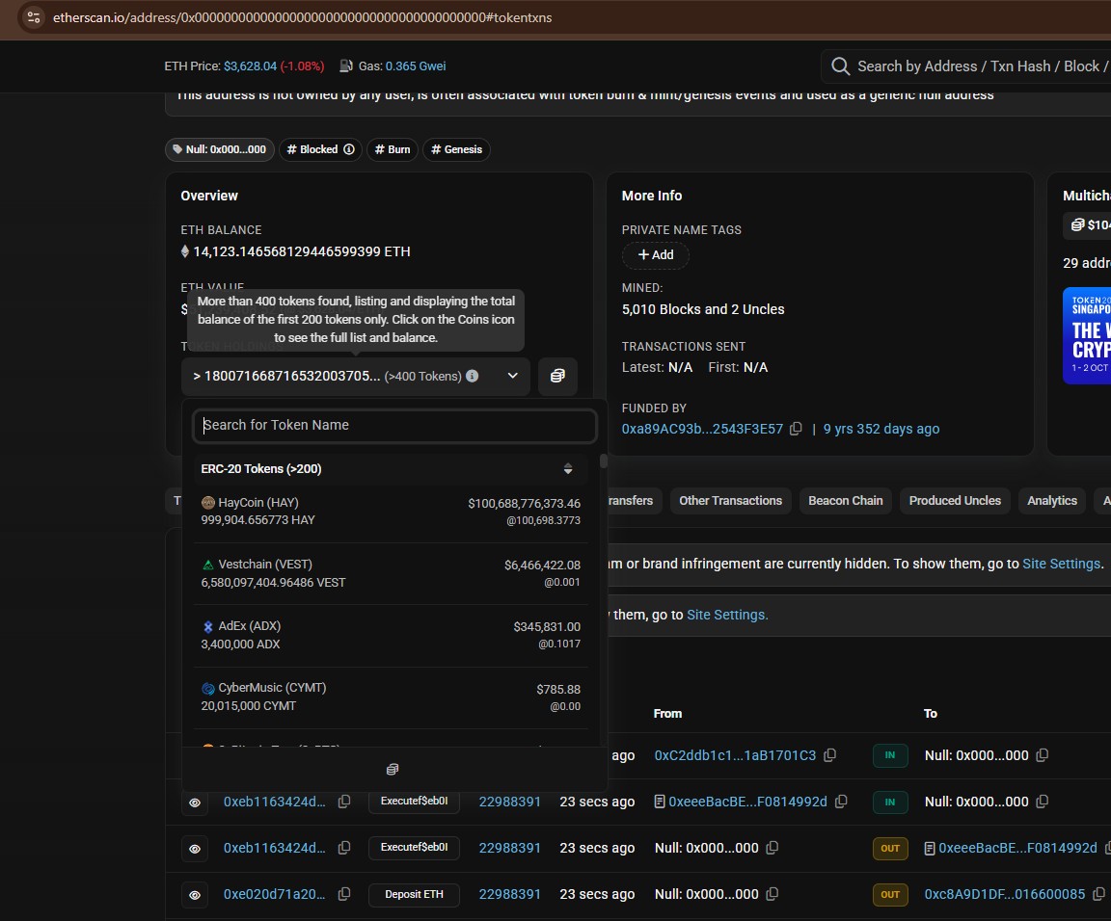Click the 9 yrs 352 days ago link
The height and width of the screenshot is (921, 1111).
(881, 429)
